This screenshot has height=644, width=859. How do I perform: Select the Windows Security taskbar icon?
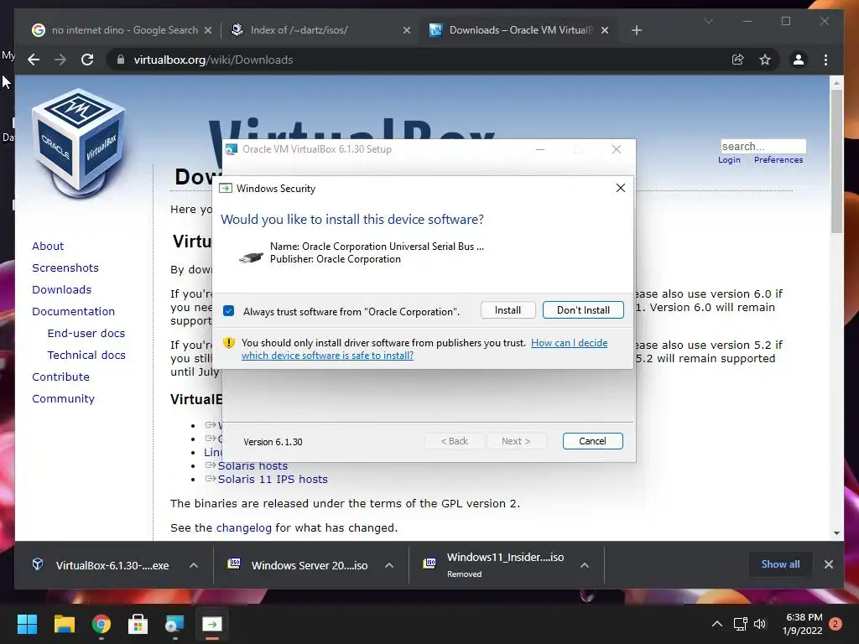tap(212, 624)
